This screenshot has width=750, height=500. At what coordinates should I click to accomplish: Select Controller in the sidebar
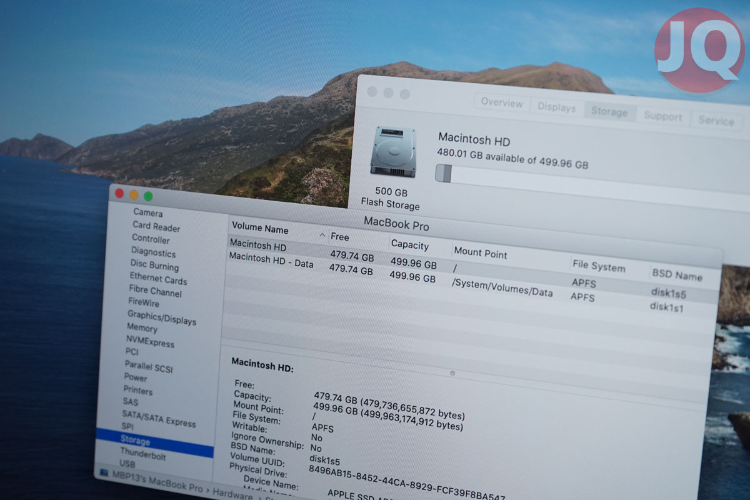coord(151,239)
